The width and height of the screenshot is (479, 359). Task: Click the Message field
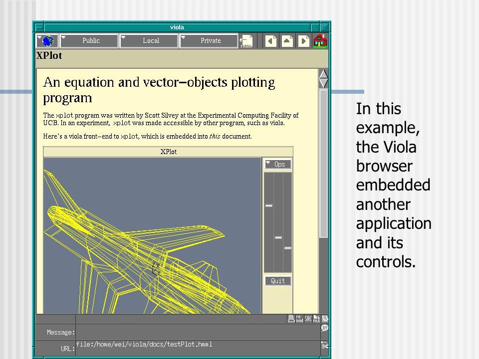[198, 332]
